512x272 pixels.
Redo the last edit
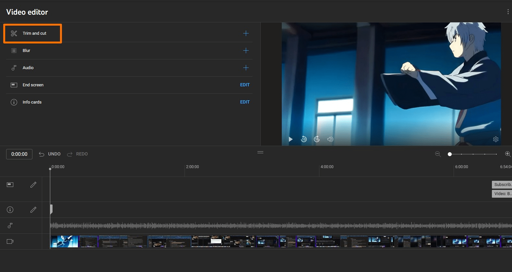tap(77, 154)
